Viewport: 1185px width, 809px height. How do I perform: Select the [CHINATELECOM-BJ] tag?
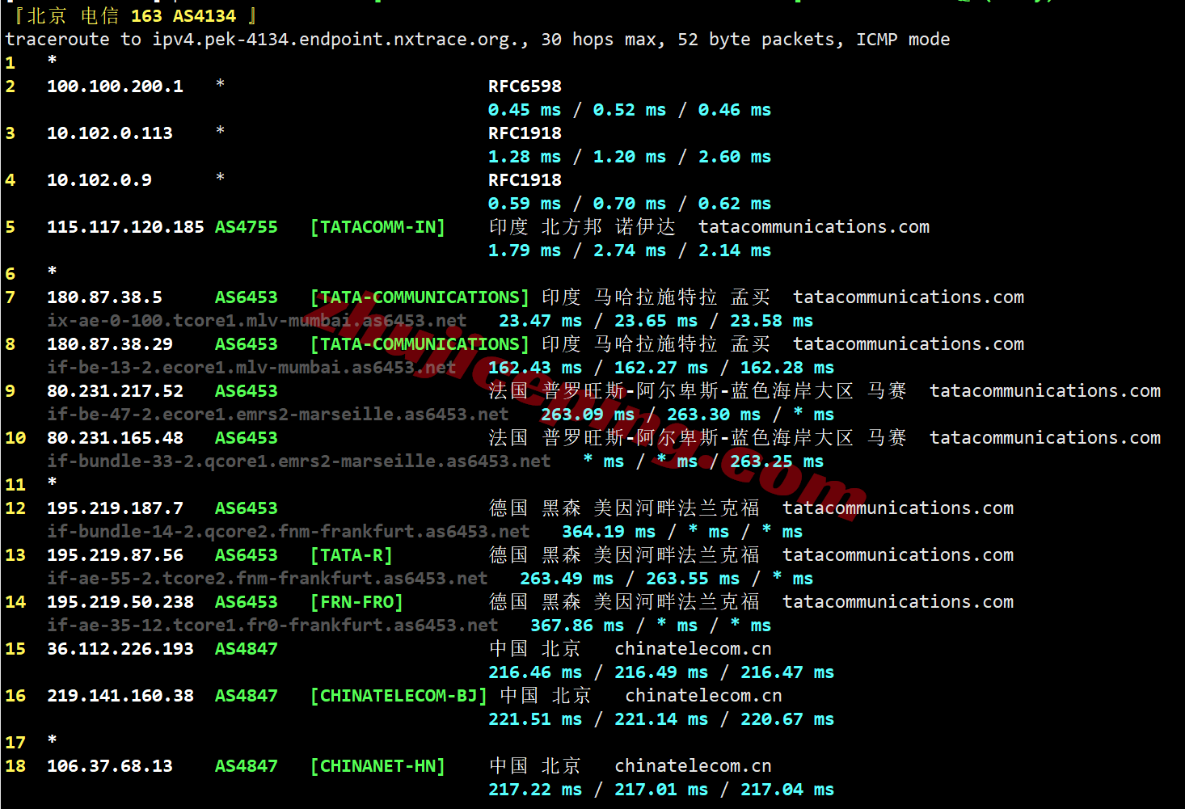399,696
